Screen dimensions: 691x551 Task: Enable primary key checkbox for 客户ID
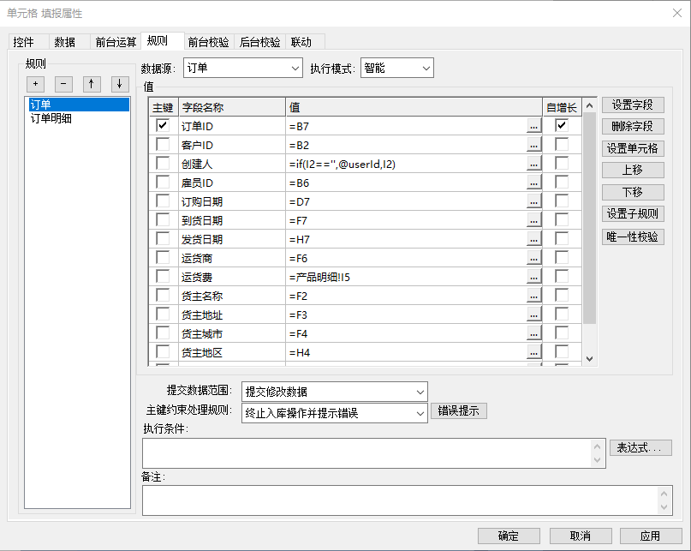(163, 145)
